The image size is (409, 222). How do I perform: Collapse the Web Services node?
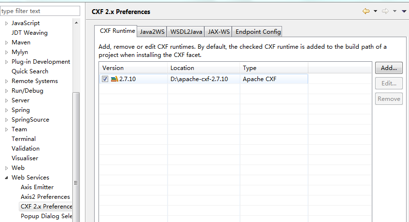click(x=7, y=178)
